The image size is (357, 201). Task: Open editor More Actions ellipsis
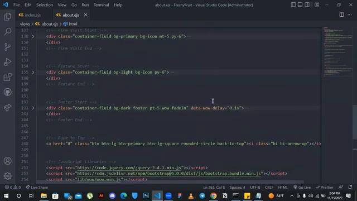[350, 15]
